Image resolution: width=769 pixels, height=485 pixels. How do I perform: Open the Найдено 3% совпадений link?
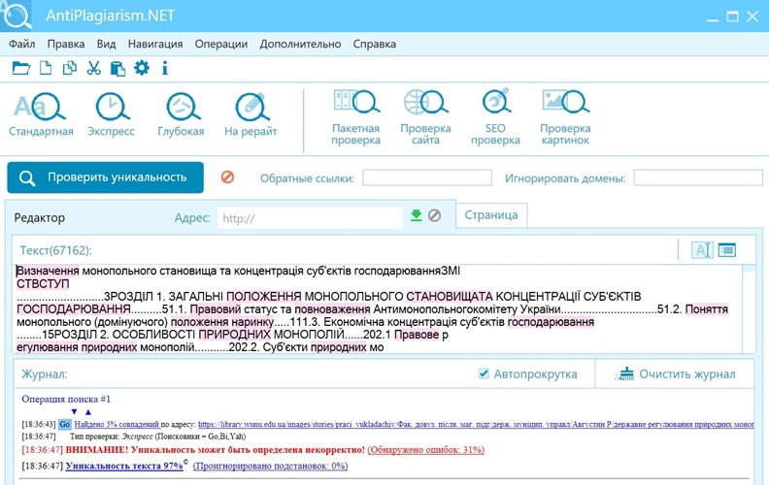point(117,424)
